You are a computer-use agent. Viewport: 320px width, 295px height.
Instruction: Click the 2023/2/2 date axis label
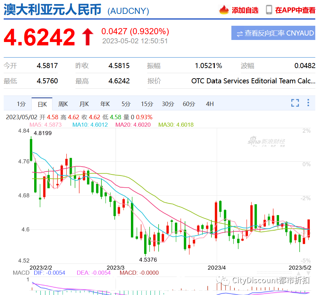pyautogui.click(x=41, y=268)
